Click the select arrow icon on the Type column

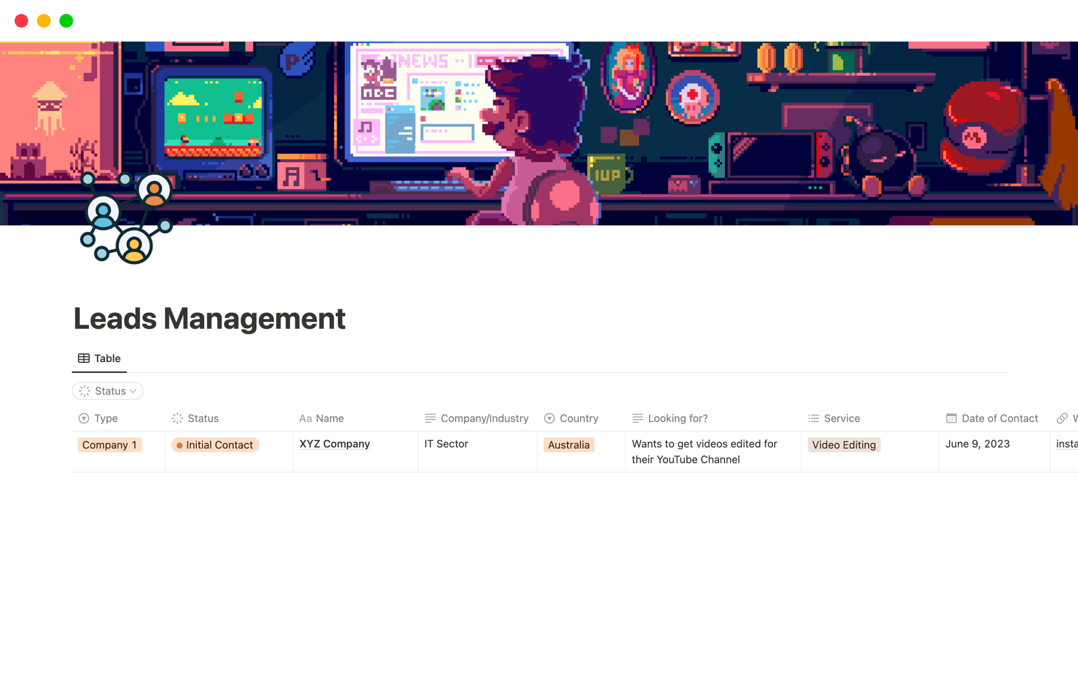click(84, 418)
